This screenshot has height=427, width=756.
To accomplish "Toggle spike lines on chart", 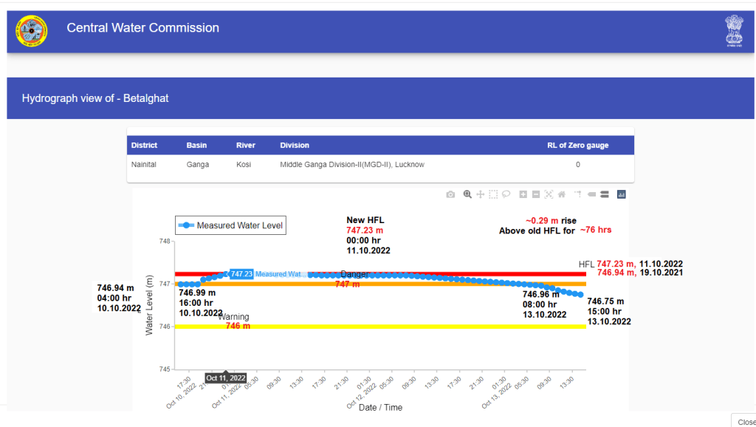I will [577, 194].
